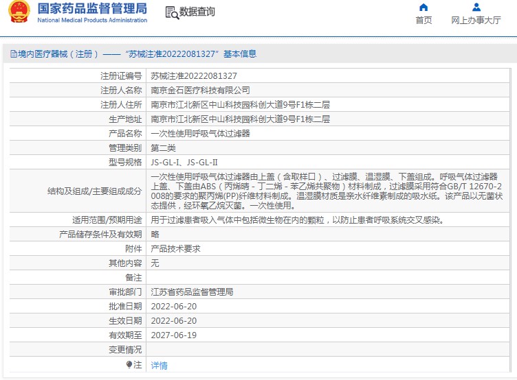Select the 注册人住所 address value
This screenshot has width=517, height=380.
coord(241,105)
